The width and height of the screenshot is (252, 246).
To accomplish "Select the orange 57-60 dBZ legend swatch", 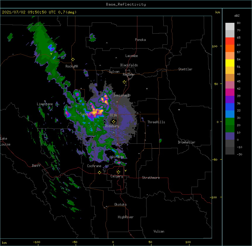I will [230, 48].
